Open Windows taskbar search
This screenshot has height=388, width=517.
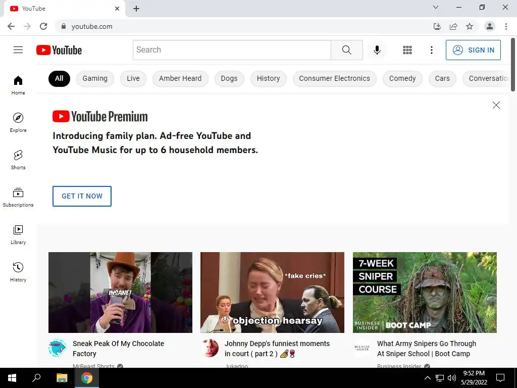pos(36,378)
